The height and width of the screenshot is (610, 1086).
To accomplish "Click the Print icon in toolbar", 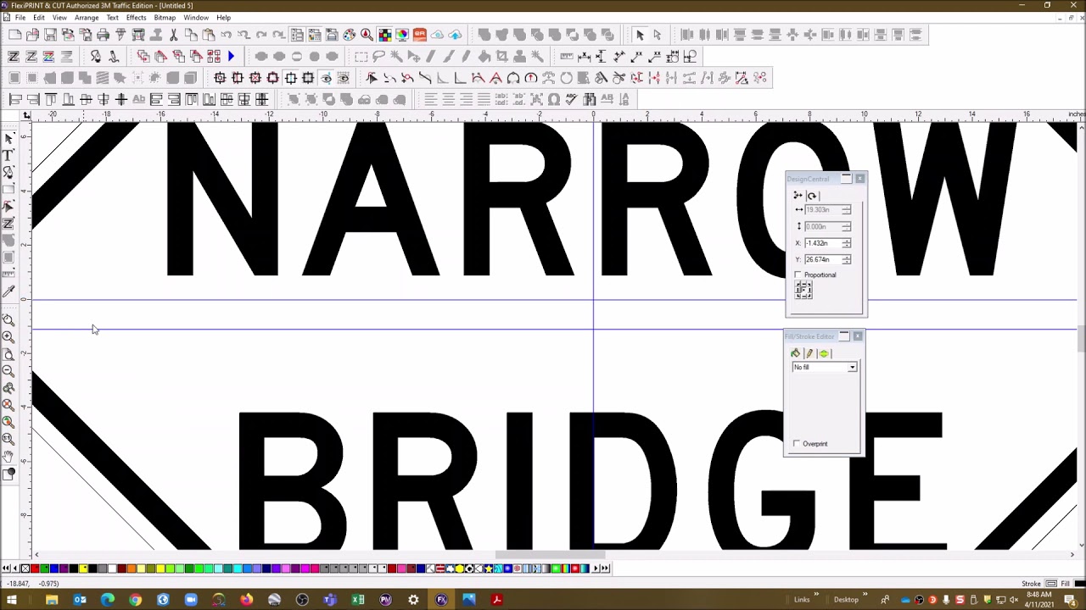I will pos(103,35).
